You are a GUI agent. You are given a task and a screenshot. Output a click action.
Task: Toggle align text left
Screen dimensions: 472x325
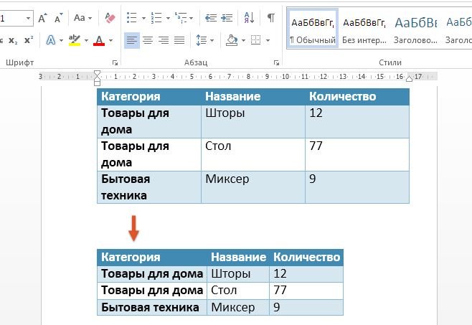pyautogui.click(x=132, y=40)
